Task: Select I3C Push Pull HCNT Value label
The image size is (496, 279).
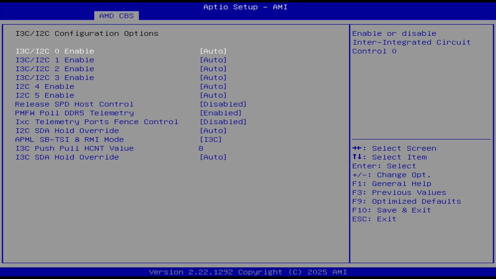Action: tap(74, 148)
